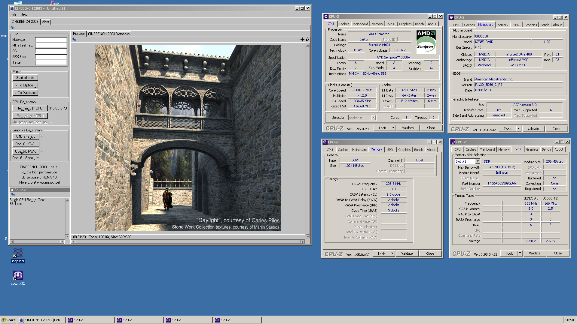Click Validate in the CPU-Z CPU window
Image resolution: width=577 pixels, height=324 pixels.
point(408,128)
